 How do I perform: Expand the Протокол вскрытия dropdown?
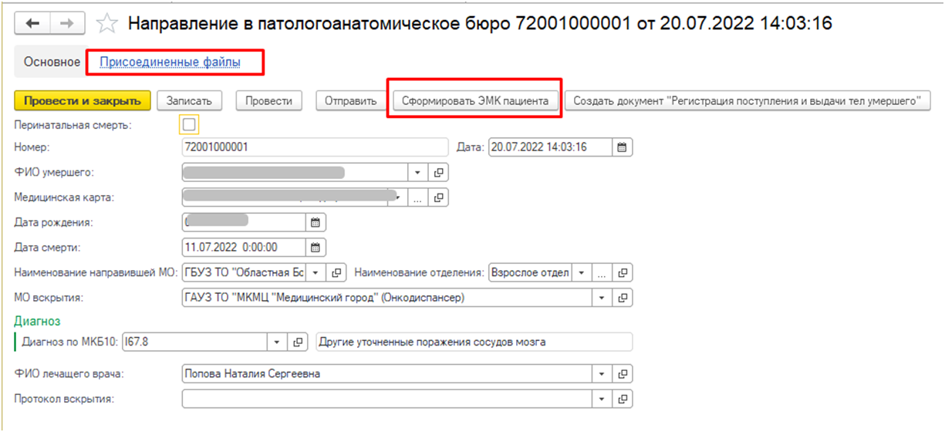(x=602, y=399)
